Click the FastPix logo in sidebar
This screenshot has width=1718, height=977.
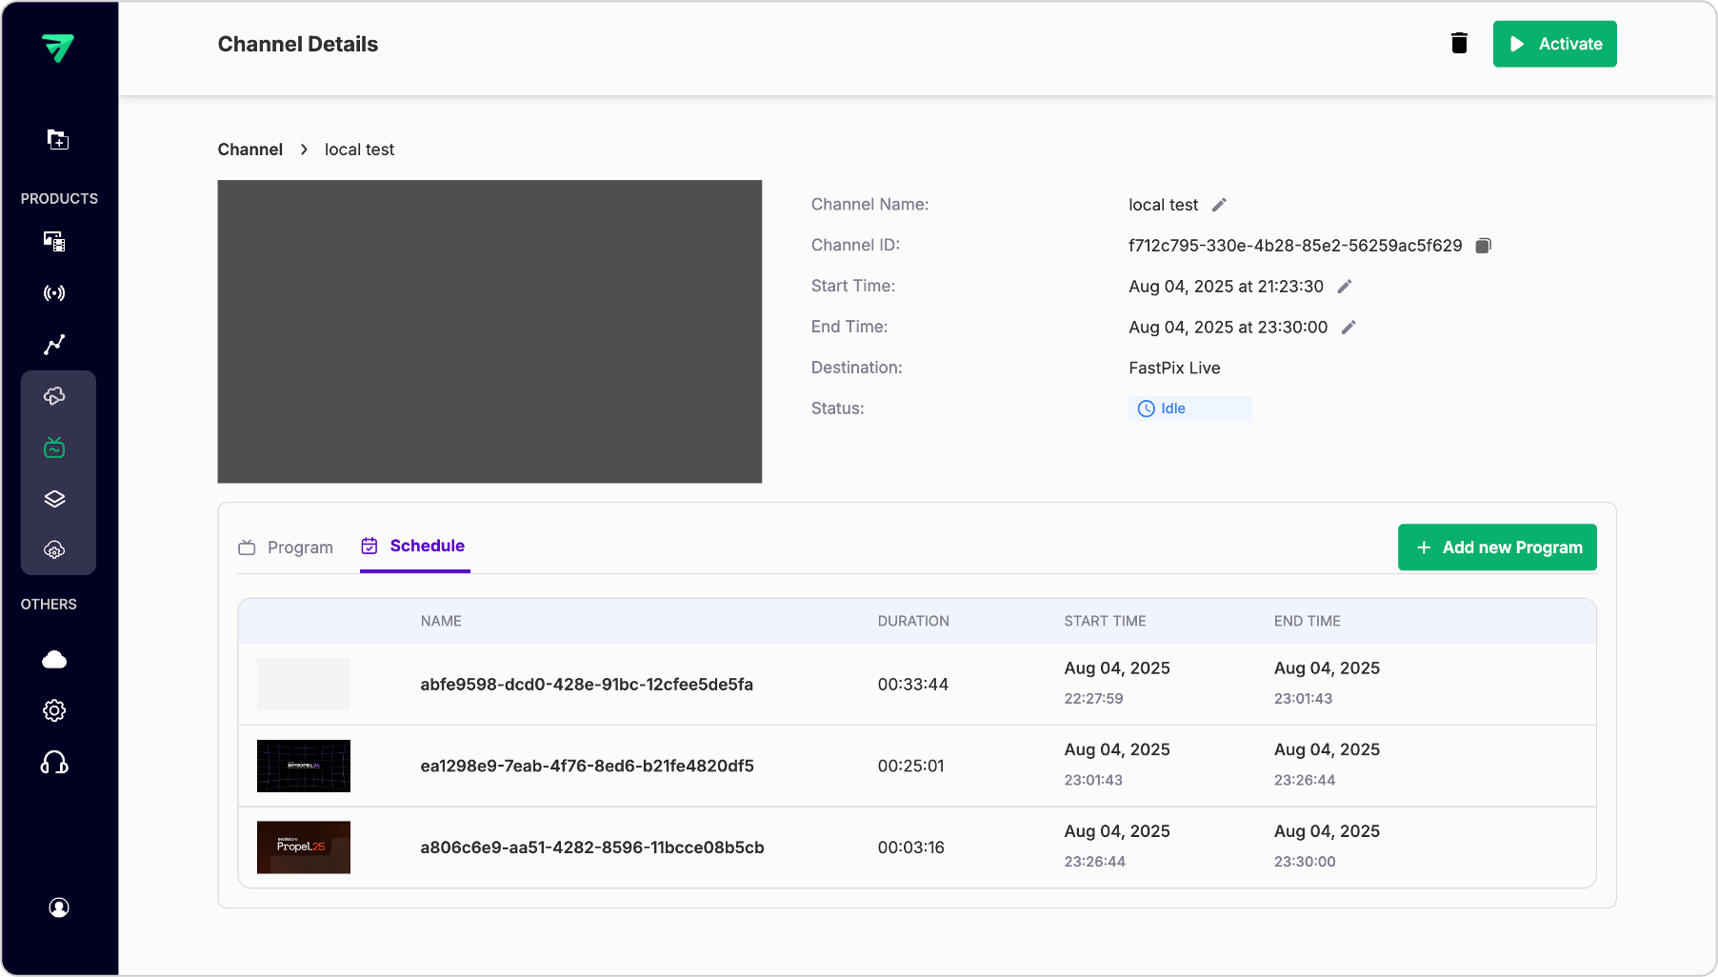pos(58,48)
